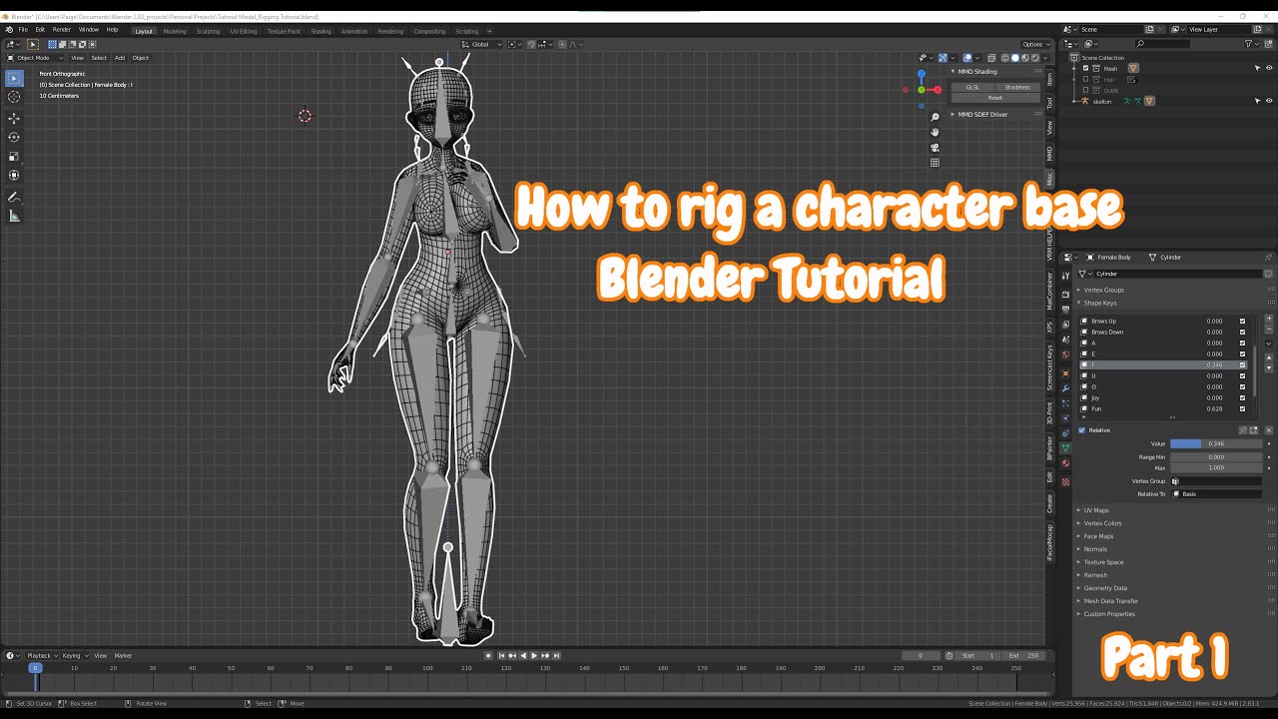Click the viewport zoom magnifier icon
This screenshot has width=1278, height=719.
935,117
